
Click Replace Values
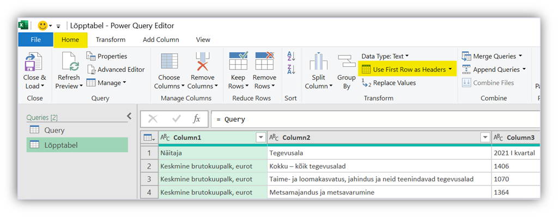tap(389, 83)
